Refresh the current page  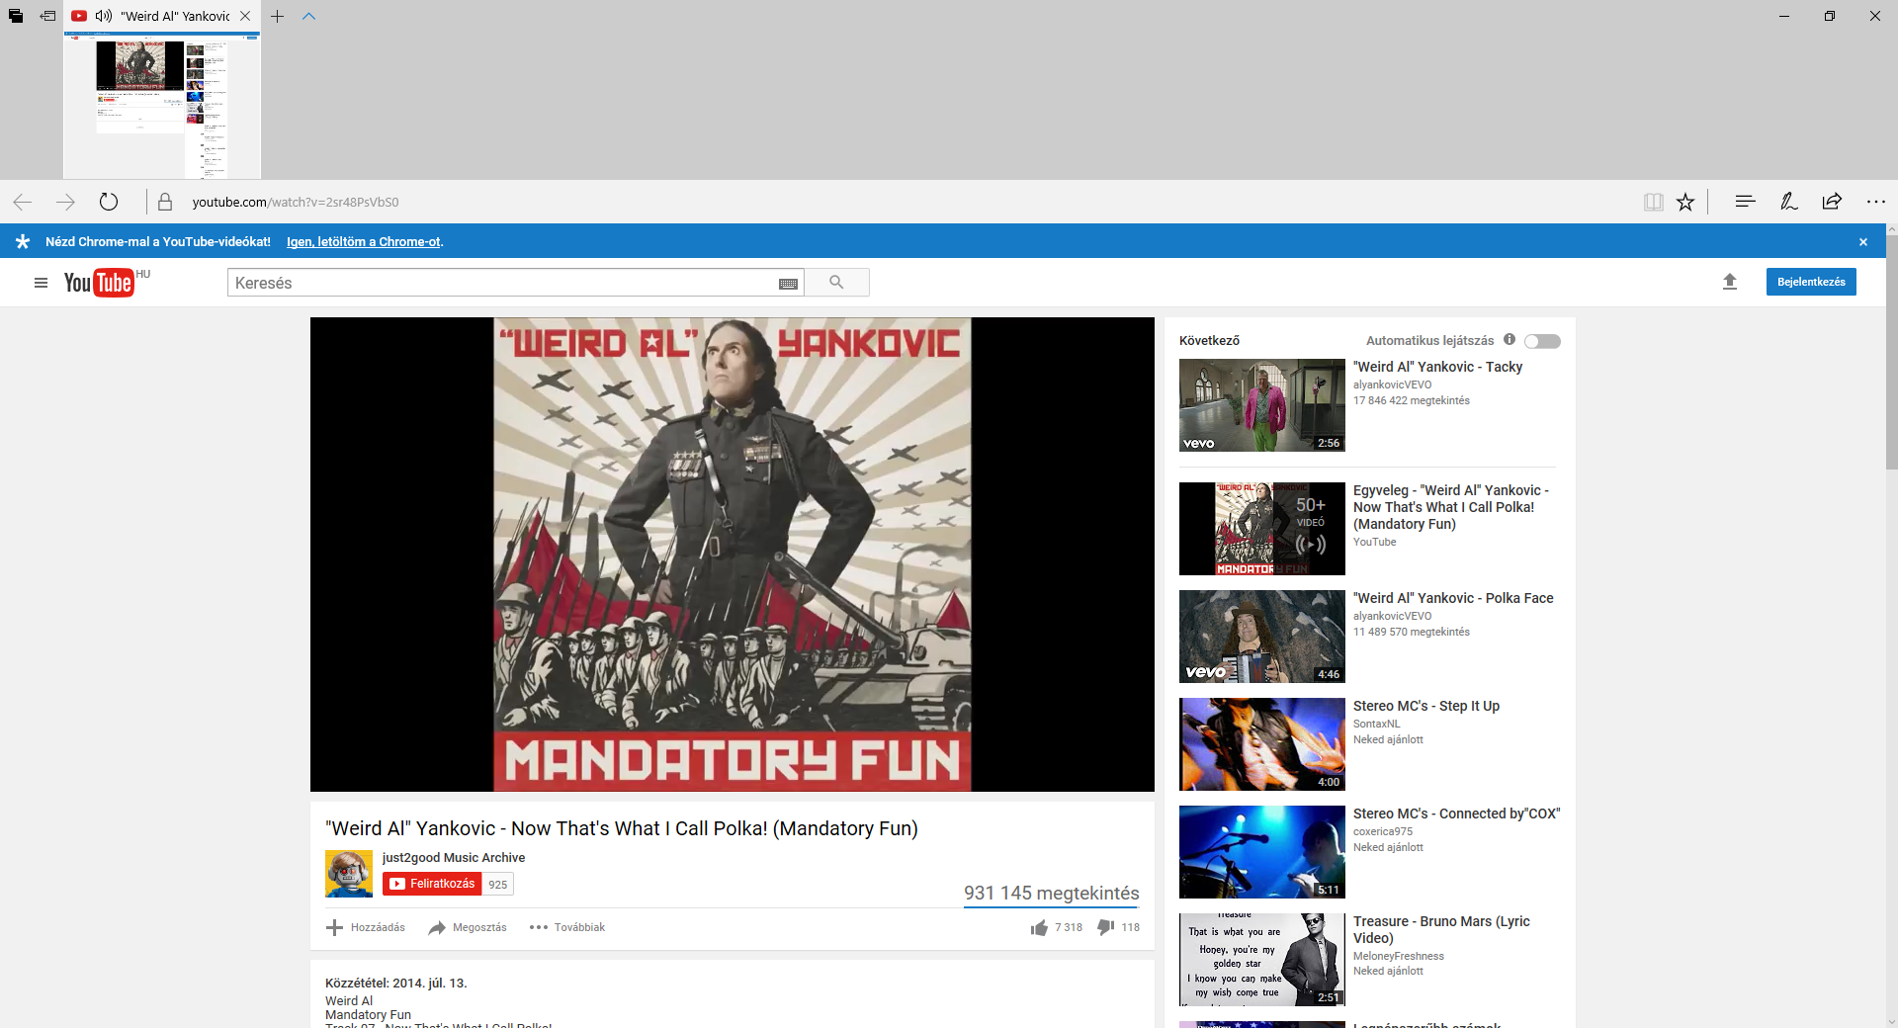click(x=109, y=202)
